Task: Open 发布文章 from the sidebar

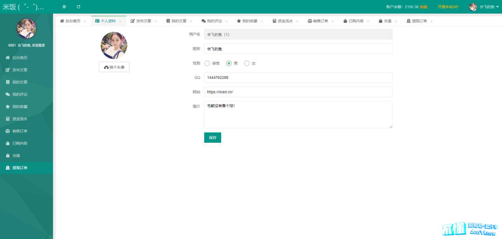Action: click(x=19, y=70)
